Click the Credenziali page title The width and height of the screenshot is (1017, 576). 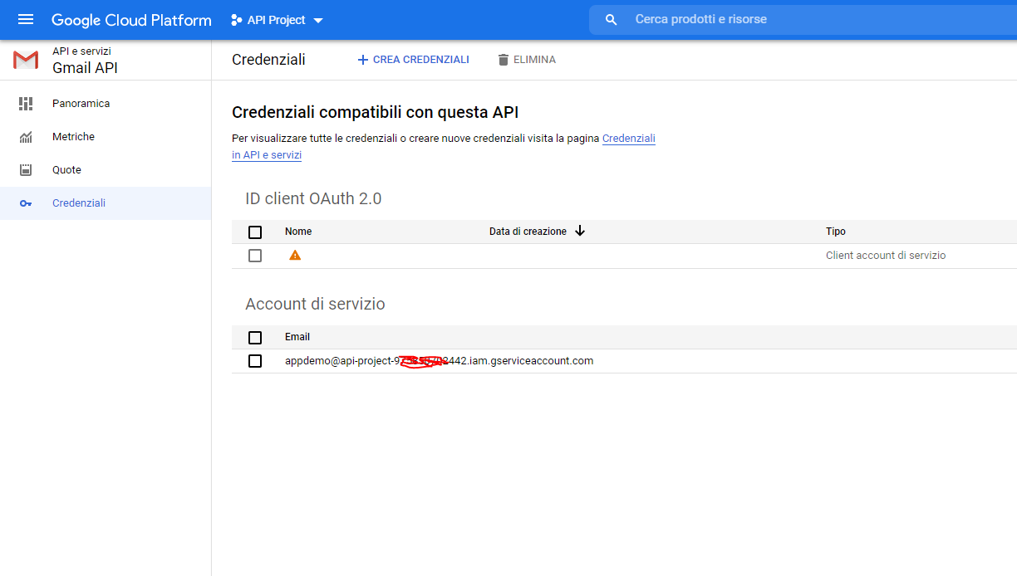coord(268,60)
